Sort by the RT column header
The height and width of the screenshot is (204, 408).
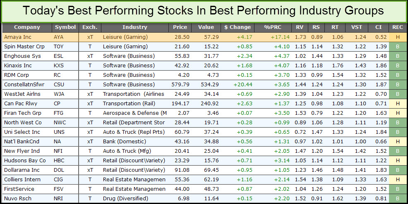pos(335,27)
